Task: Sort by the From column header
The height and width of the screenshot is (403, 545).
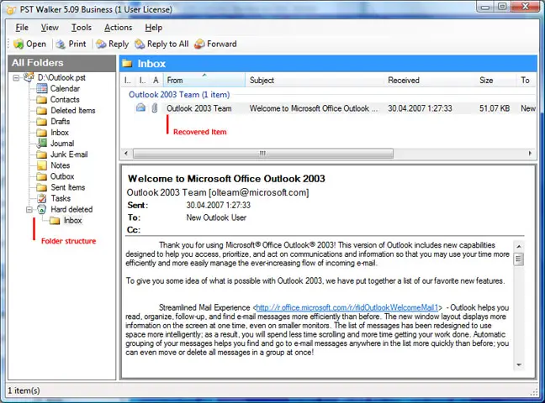Action: coord(204,81)
